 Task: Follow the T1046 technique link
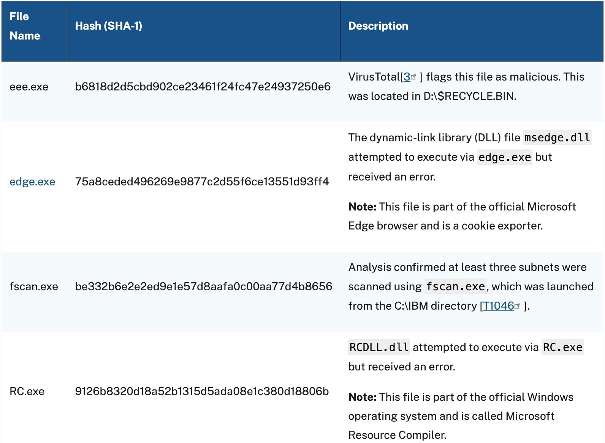tap(498, 306)
